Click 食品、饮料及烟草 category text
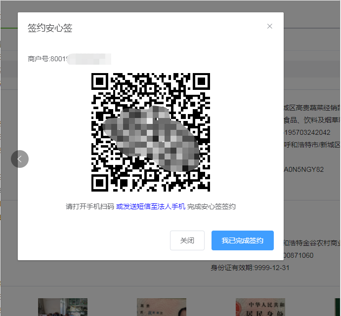The width and height of the screenshot is (341, 316). [312, 120]
